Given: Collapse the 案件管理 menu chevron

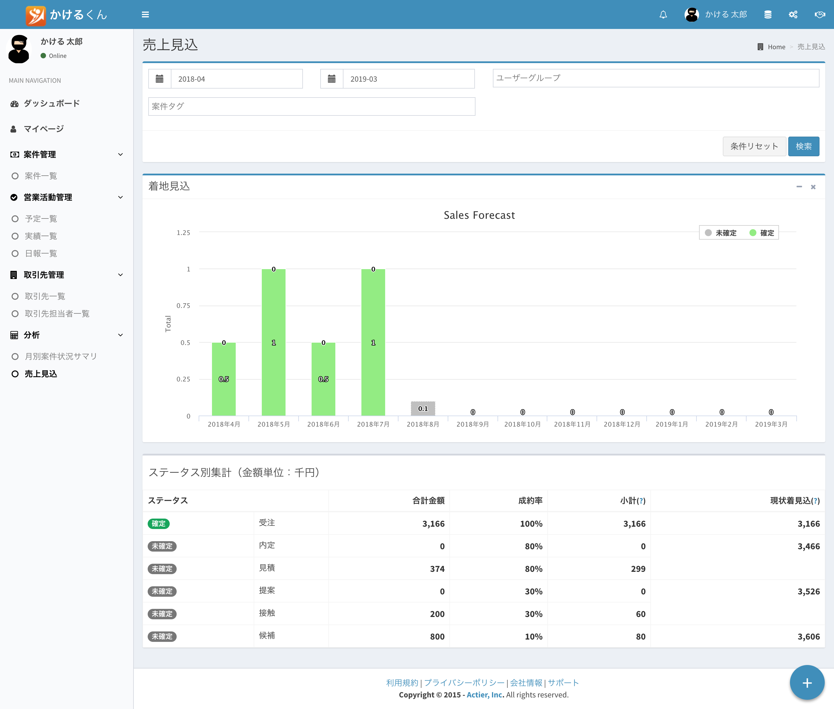Looking at the screenshot, I should pos(120,154).
